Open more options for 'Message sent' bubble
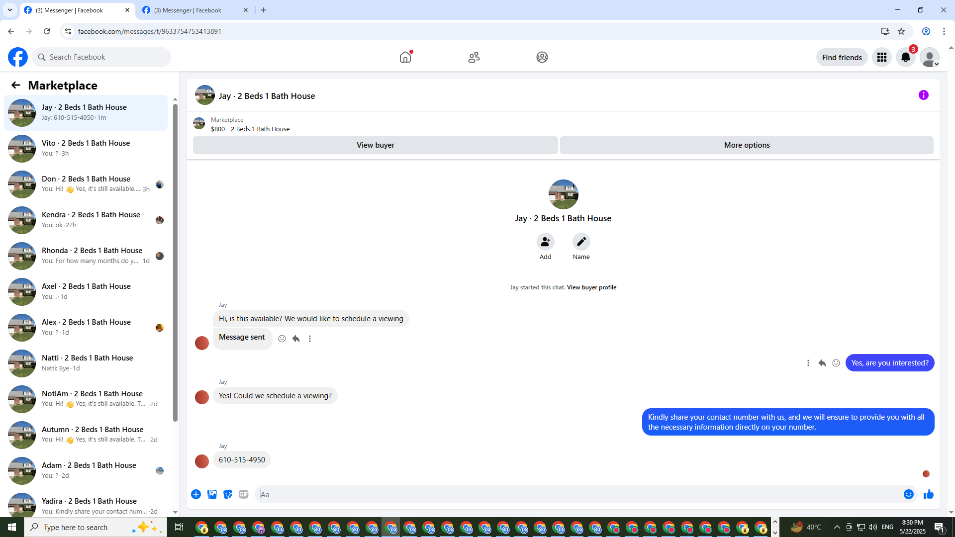Screen dimensions: 955x537 (310, 339)
